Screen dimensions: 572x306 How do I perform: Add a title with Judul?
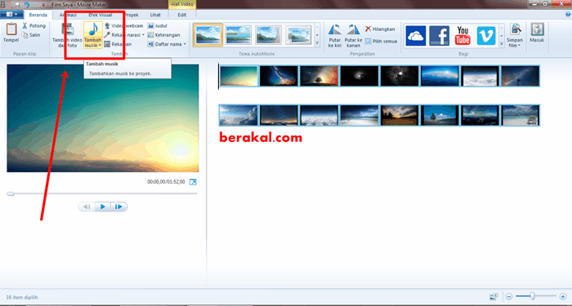click(157, 26)
